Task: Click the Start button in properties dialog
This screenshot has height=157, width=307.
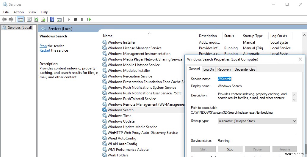Action: [203, 149]
